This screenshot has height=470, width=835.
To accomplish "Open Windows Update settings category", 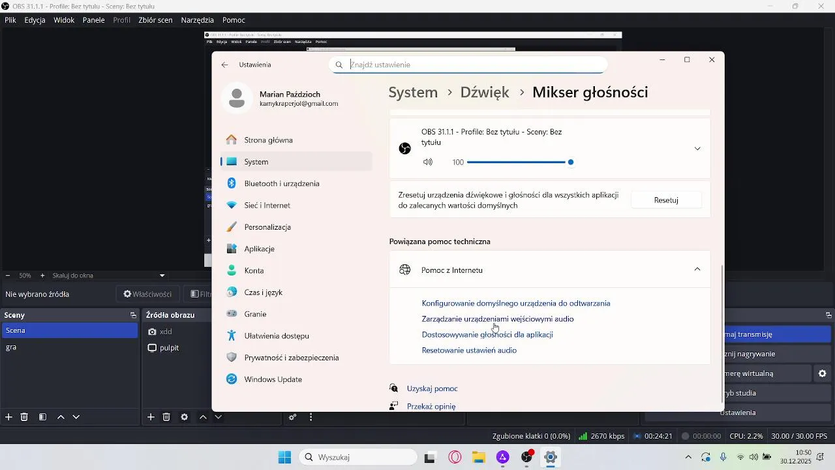I will (297, 379).
